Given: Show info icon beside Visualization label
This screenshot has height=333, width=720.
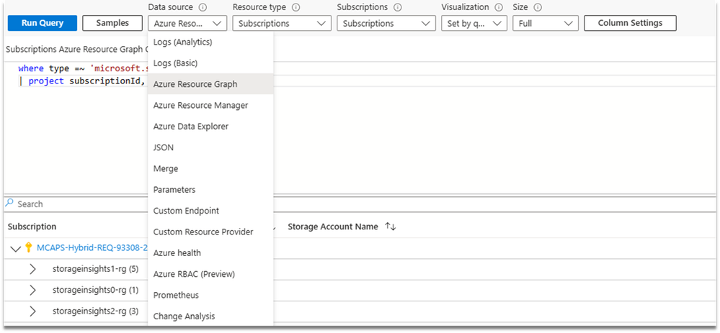Looking at the screenshot, I should pos(499,7).
